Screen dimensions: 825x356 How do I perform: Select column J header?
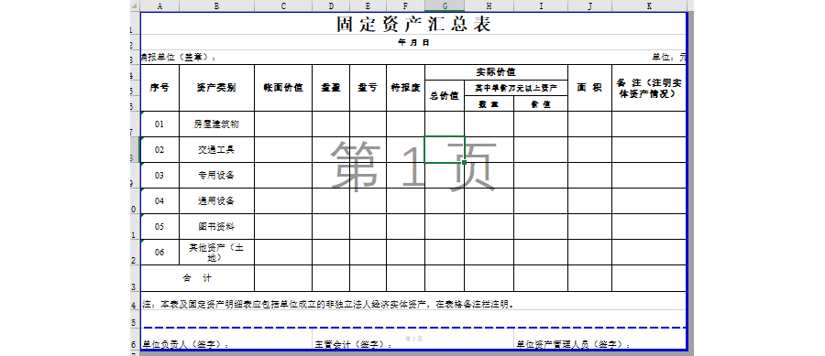pos(589,5)
